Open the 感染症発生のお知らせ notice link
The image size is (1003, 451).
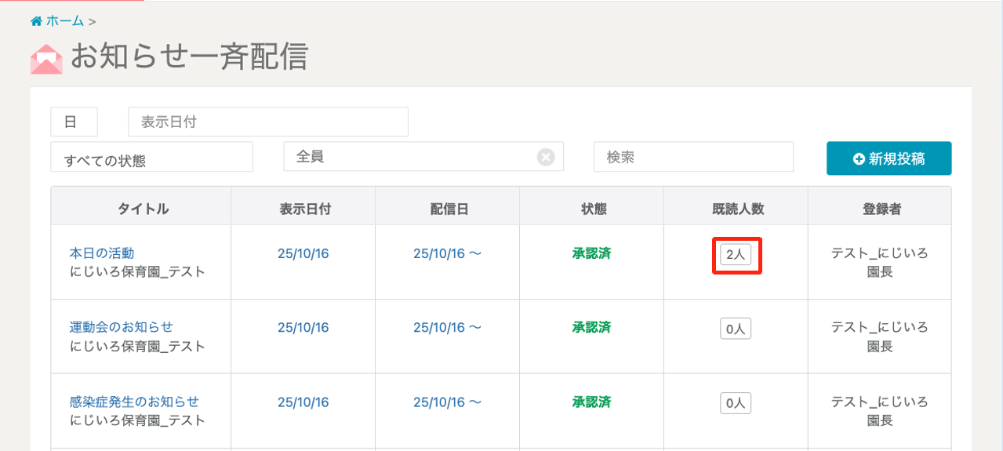pyautogui.click(x=134, y=402)
